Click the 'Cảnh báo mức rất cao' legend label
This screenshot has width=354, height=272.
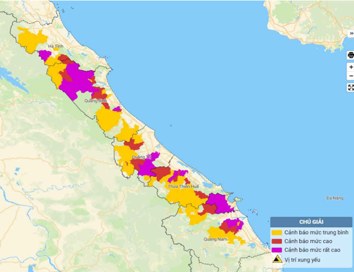click(312, 250)
